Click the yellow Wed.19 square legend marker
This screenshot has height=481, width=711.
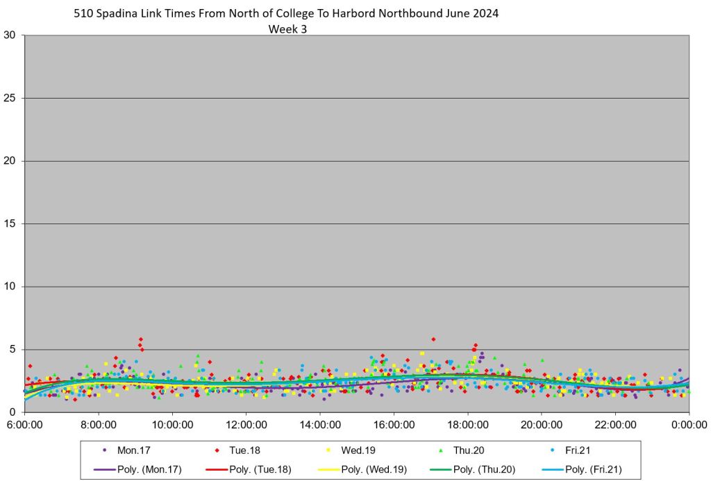click(328, 450)
